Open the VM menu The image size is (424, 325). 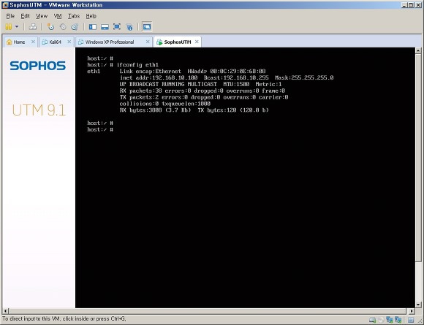tap(58, 16)
